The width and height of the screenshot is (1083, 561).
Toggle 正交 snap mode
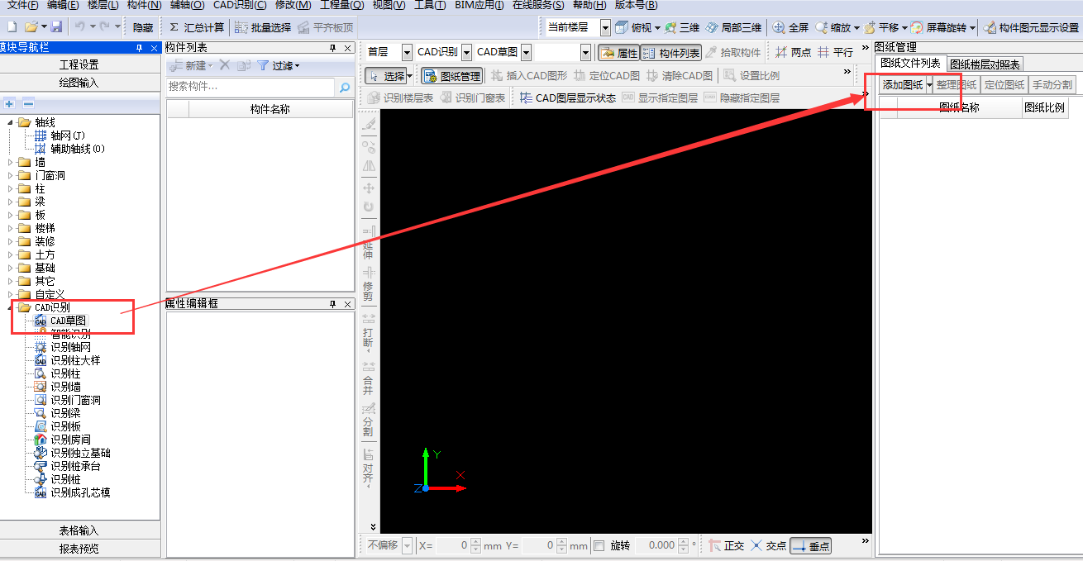pos(726,545)
